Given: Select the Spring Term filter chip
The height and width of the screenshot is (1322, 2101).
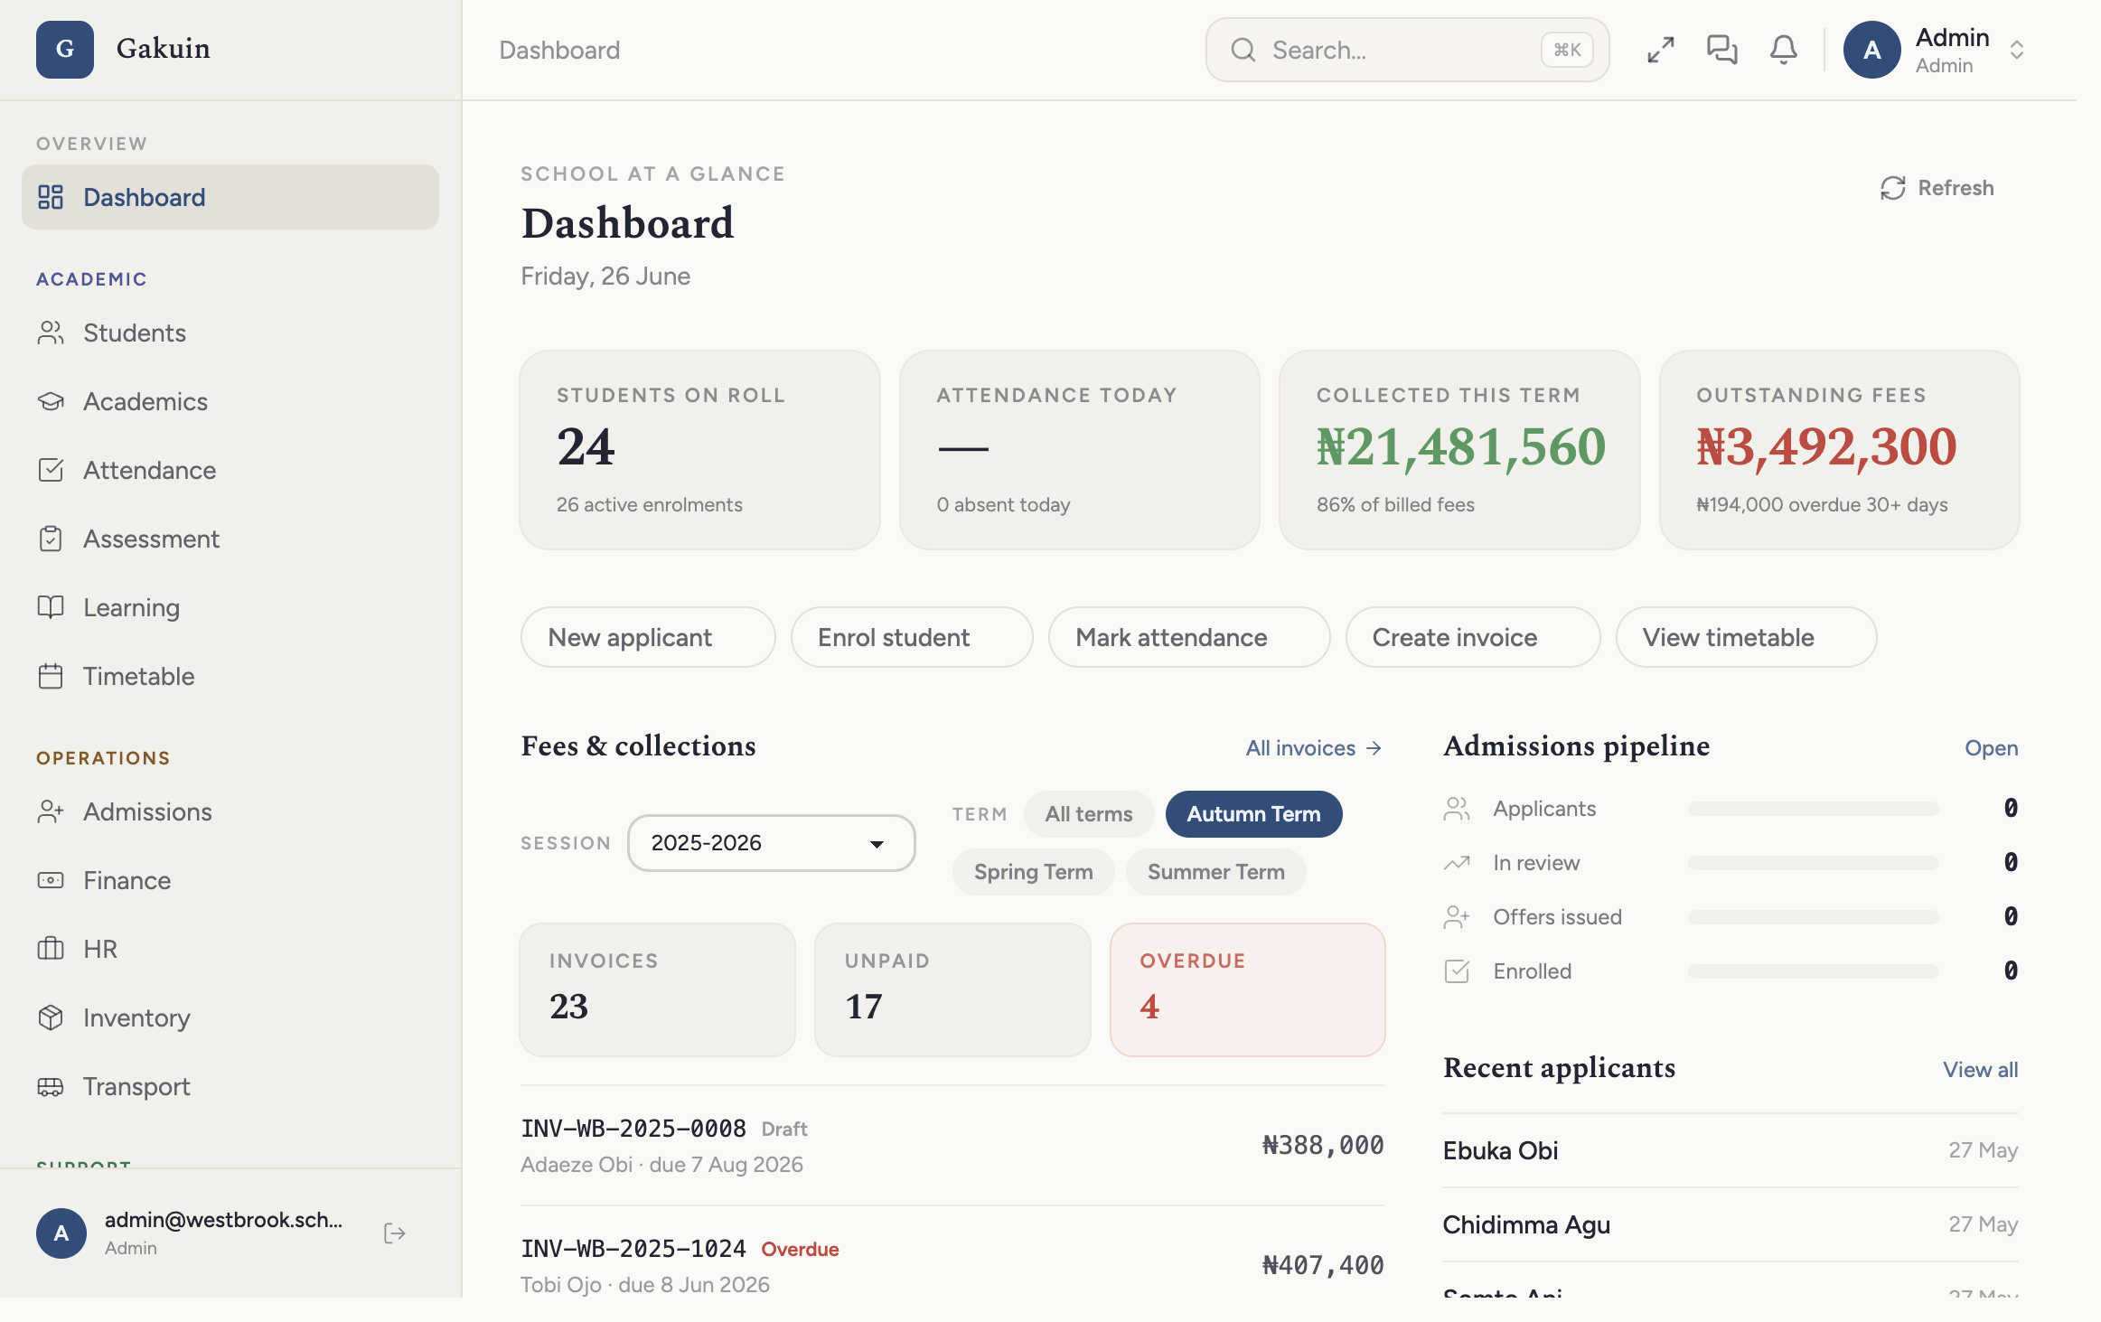Looking at the screenshot, I should (1033, 872).
